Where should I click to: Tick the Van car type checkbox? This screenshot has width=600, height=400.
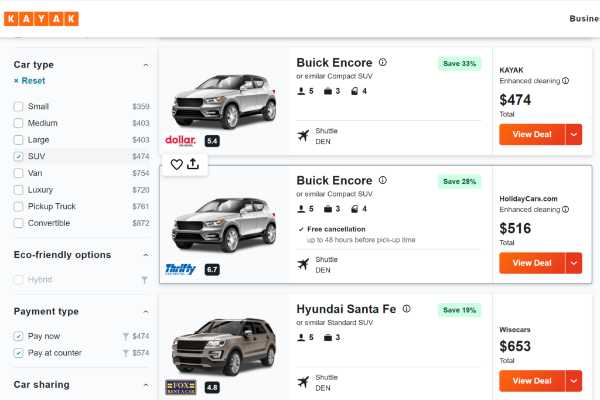pyautogui.click(x=18, y=173)
